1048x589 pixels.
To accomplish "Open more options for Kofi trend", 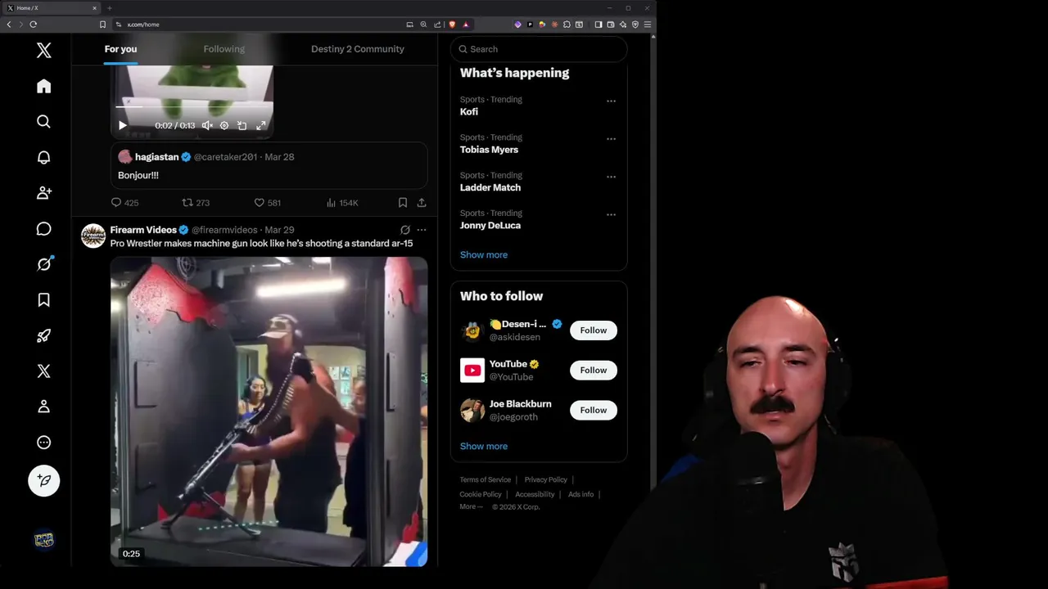I will click(611, 101).
